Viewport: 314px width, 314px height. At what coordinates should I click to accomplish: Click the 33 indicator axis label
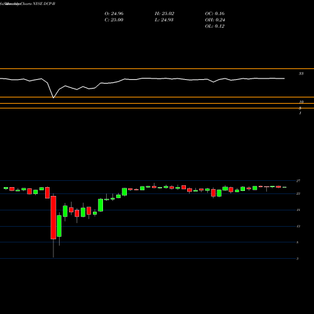click(x=301, y=73)
